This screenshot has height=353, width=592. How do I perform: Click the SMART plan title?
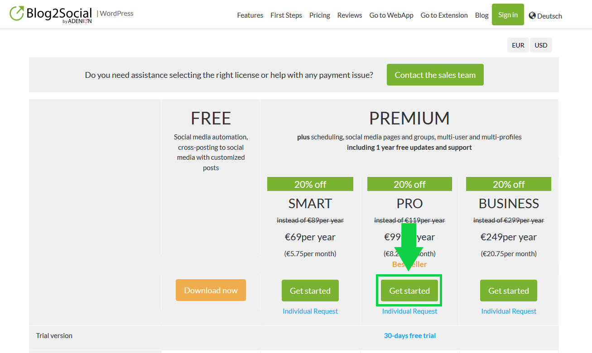point(310,203)
